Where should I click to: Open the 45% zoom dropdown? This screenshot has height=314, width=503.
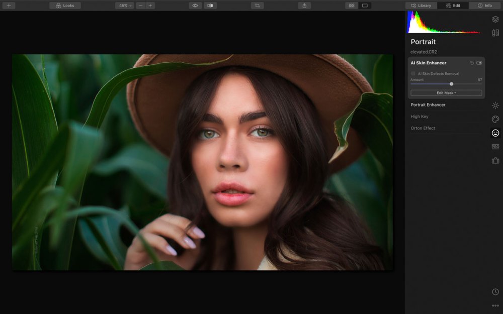124,6
